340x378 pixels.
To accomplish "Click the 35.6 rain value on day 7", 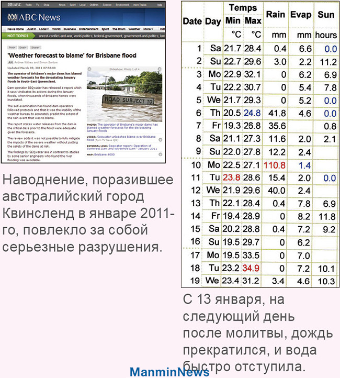I will (277, 126).
